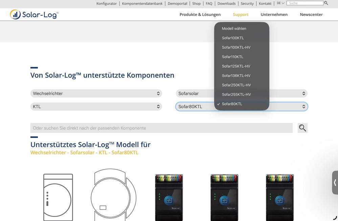Open the Downloads link

pos(226,3)
